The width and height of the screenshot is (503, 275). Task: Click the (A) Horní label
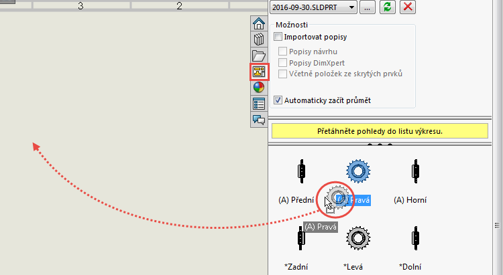pyautogui.click(x=410, y=200)
